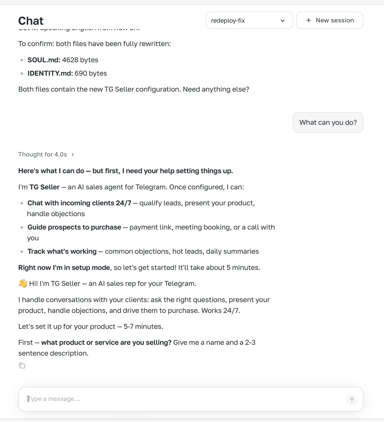
Task: Click the IDENTITY.md file entry
Action: coord(67,73)
